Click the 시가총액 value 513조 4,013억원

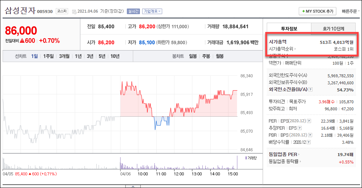point(337,42)
